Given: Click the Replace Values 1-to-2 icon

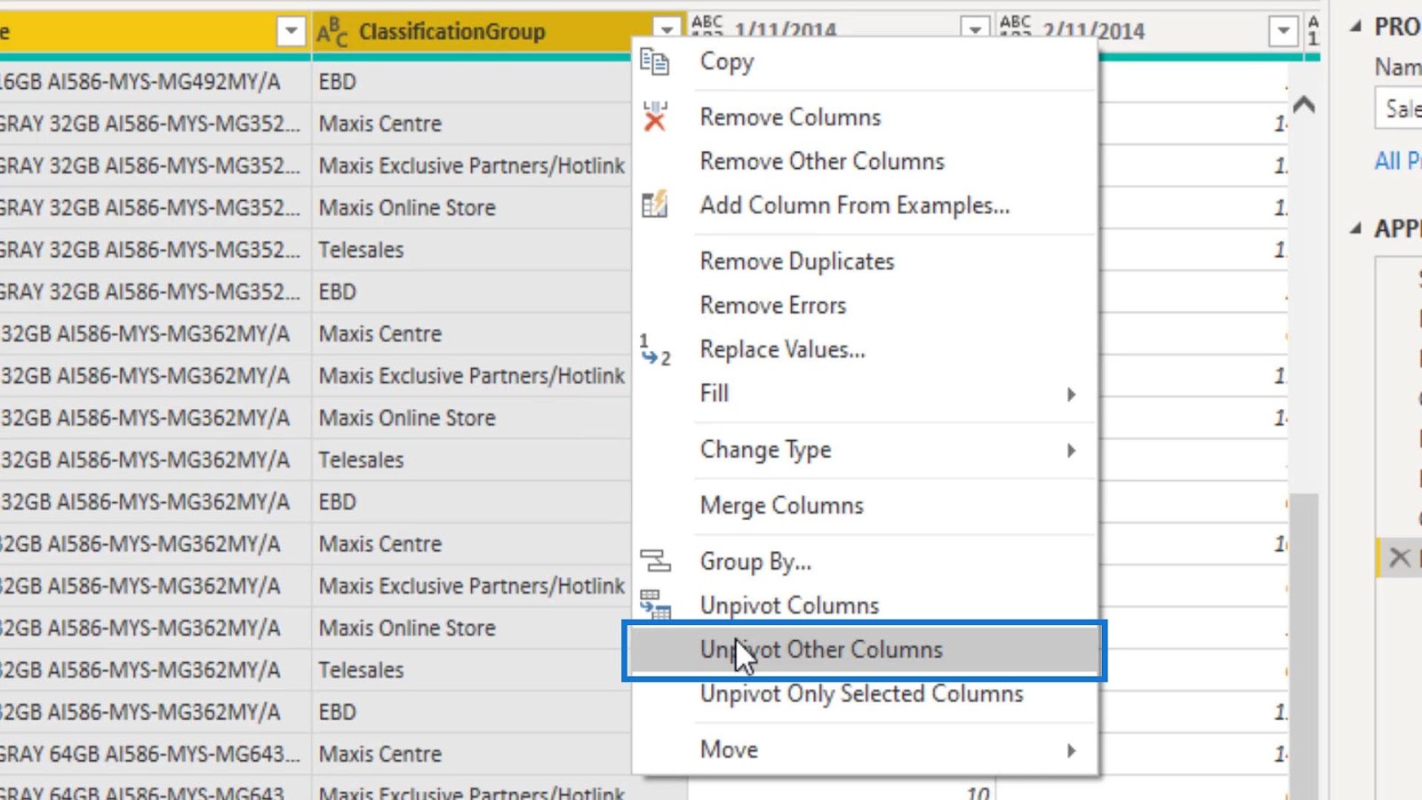Looking at the screenshot, I should pyautogui.click(x=655, y=349).
